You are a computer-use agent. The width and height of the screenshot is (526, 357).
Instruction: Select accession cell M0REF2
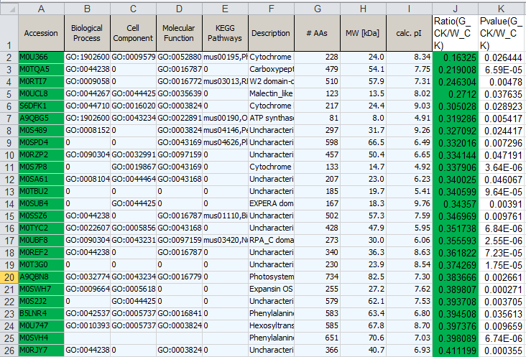click(x=41, y=252)
